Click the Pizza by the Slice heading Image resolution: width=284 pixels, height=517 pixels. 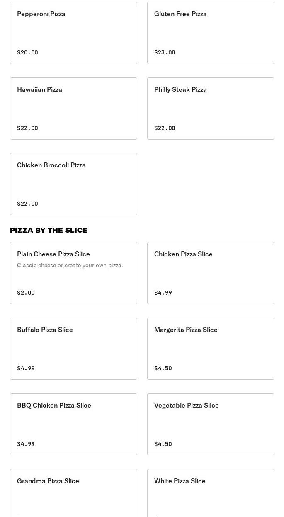tap(49, 230)
